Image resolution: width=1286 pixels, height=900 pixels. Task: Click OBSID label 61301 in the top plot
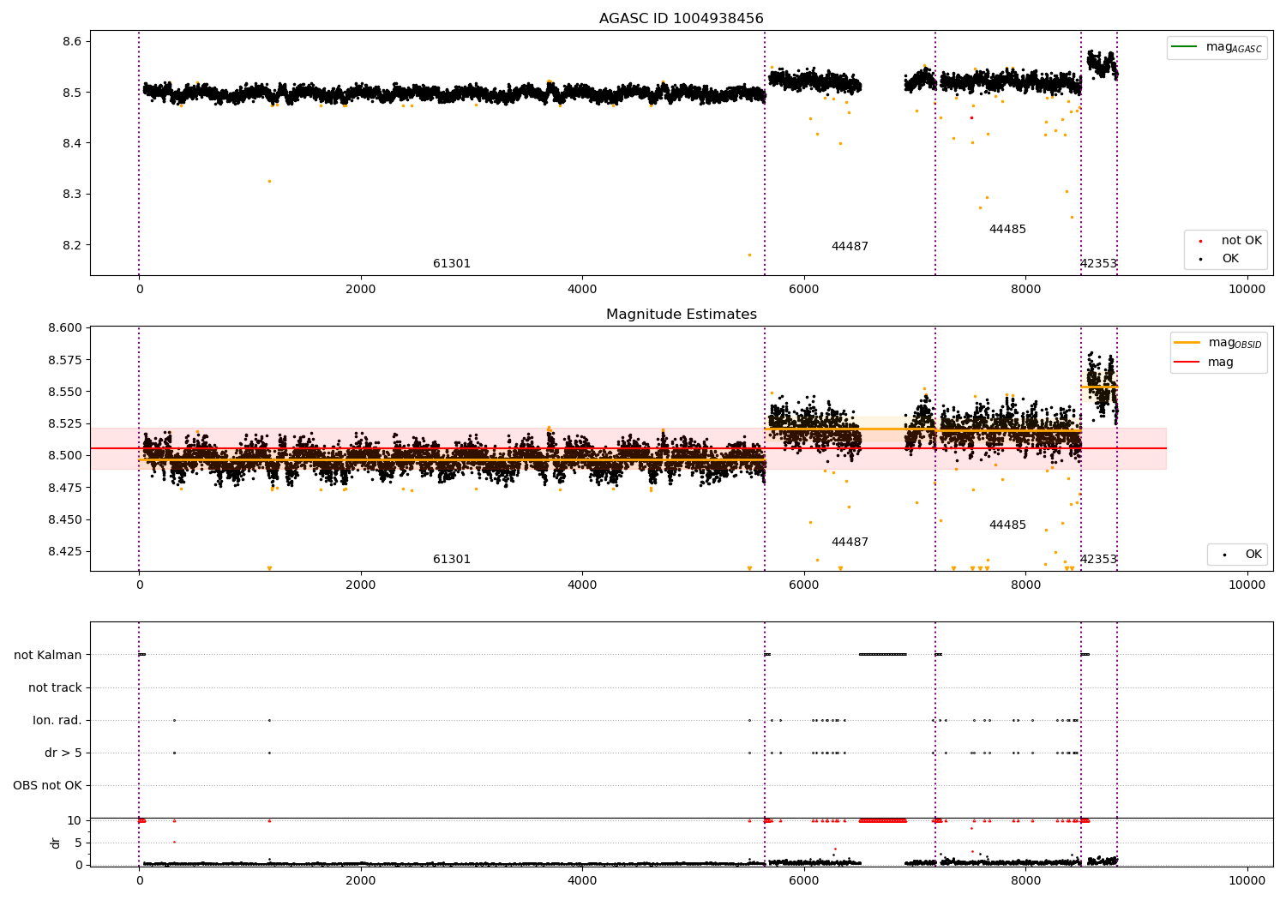pyautogui.click(x=452, y=264)
